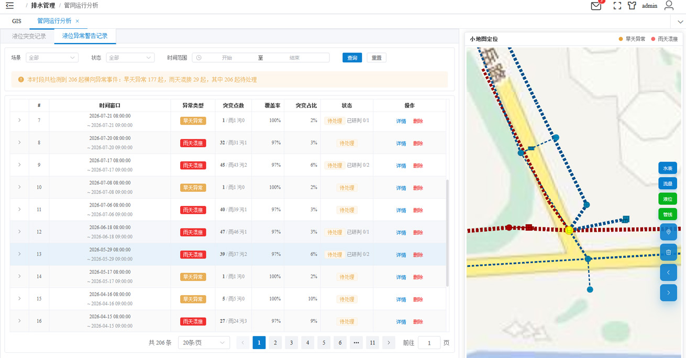The image size is (686, 358).
Task: Click the clock icon in time range
Action: pos(199,58)
